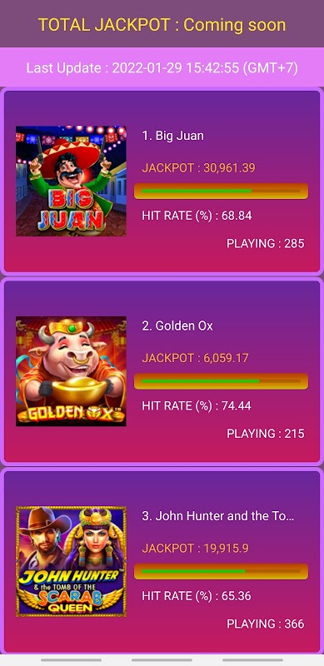Screen dimensions: 324x666
Task: Click the John Hunter hit rate progress bar
Action: point(221,571)
